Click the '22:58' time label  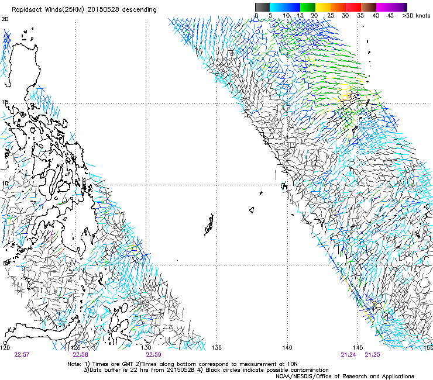pos(80,355)
